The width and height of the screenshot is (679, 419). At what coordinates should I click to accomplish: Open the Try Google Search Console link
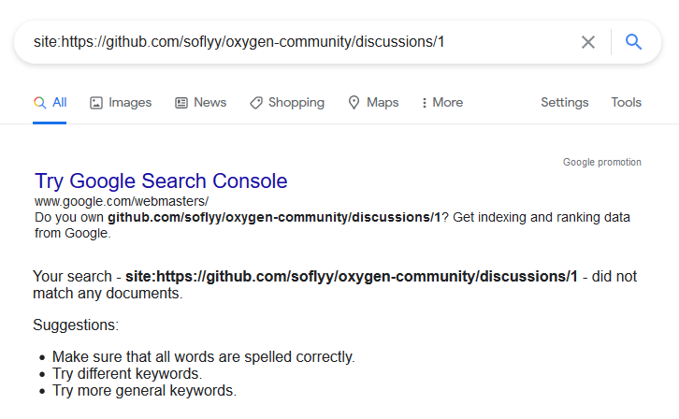point(161,181)
